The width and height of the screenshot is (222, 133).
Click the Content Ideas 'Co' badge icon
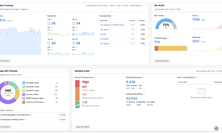coord(24,94)
